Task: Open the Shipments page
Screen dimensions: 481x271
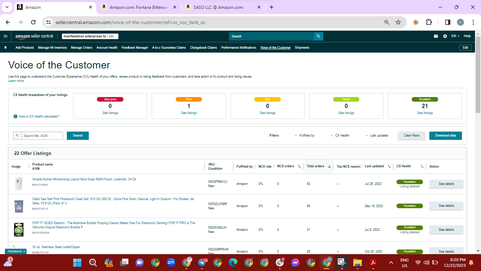Action: (x=302, y=48)
